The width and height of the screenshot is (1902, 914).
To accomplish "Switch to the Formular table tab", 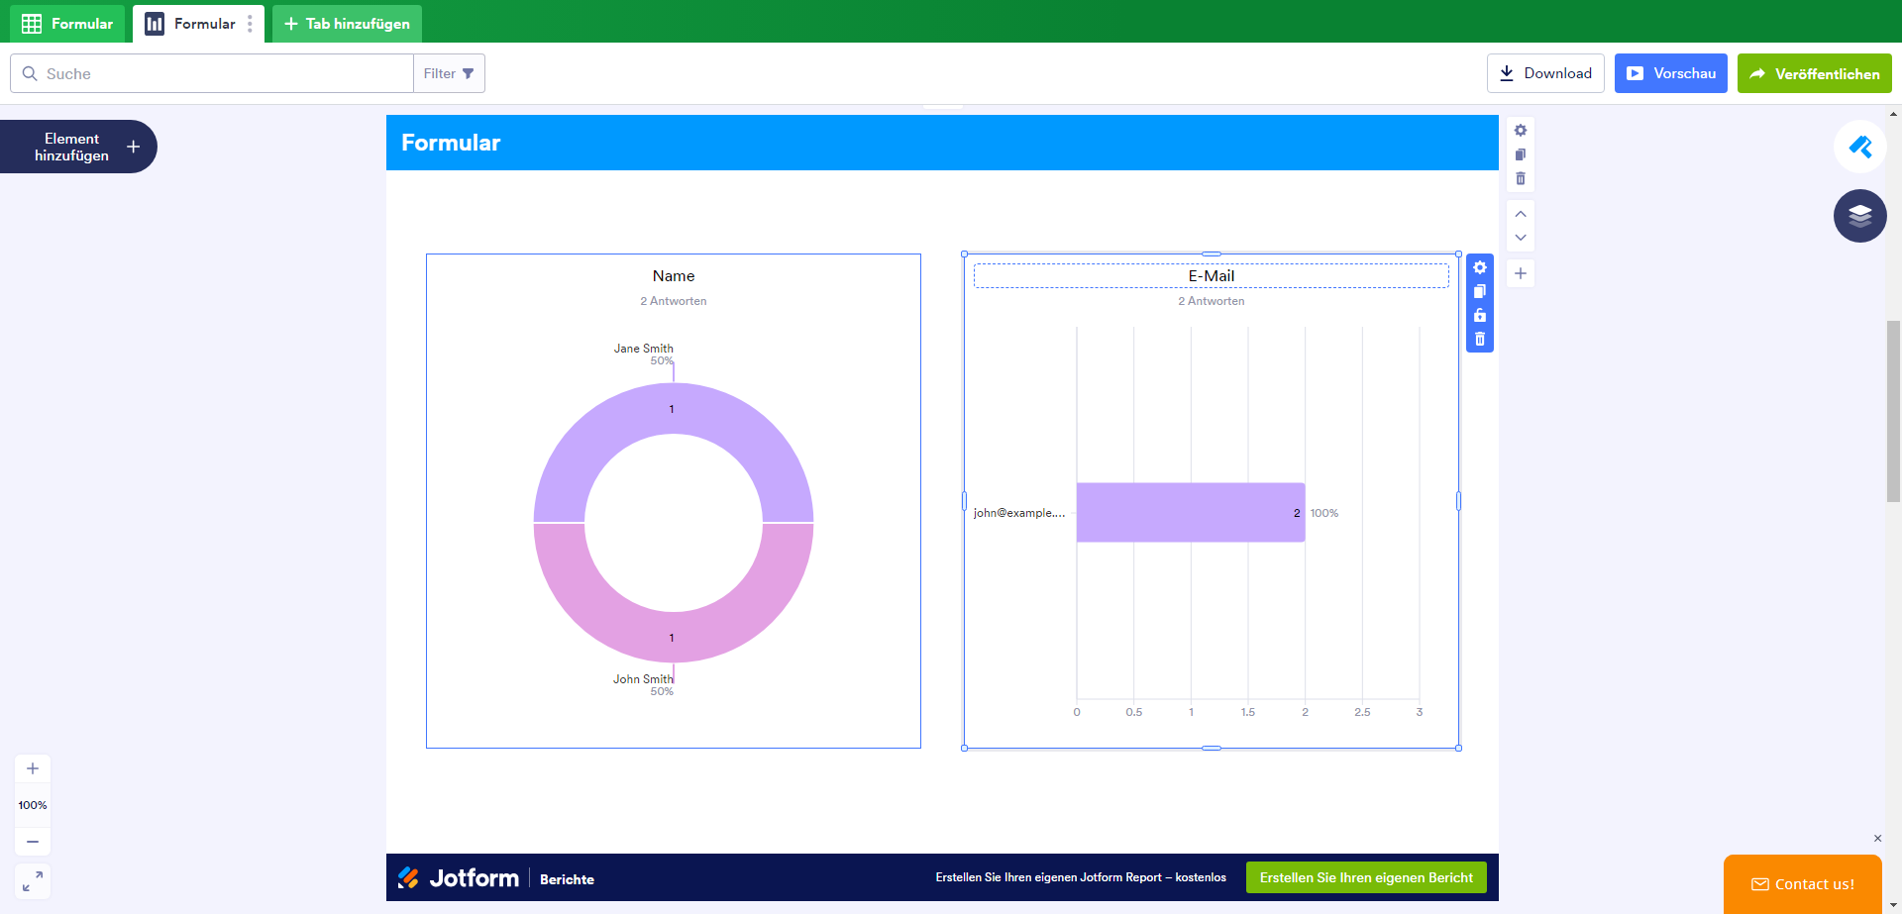I will point(67,24).
